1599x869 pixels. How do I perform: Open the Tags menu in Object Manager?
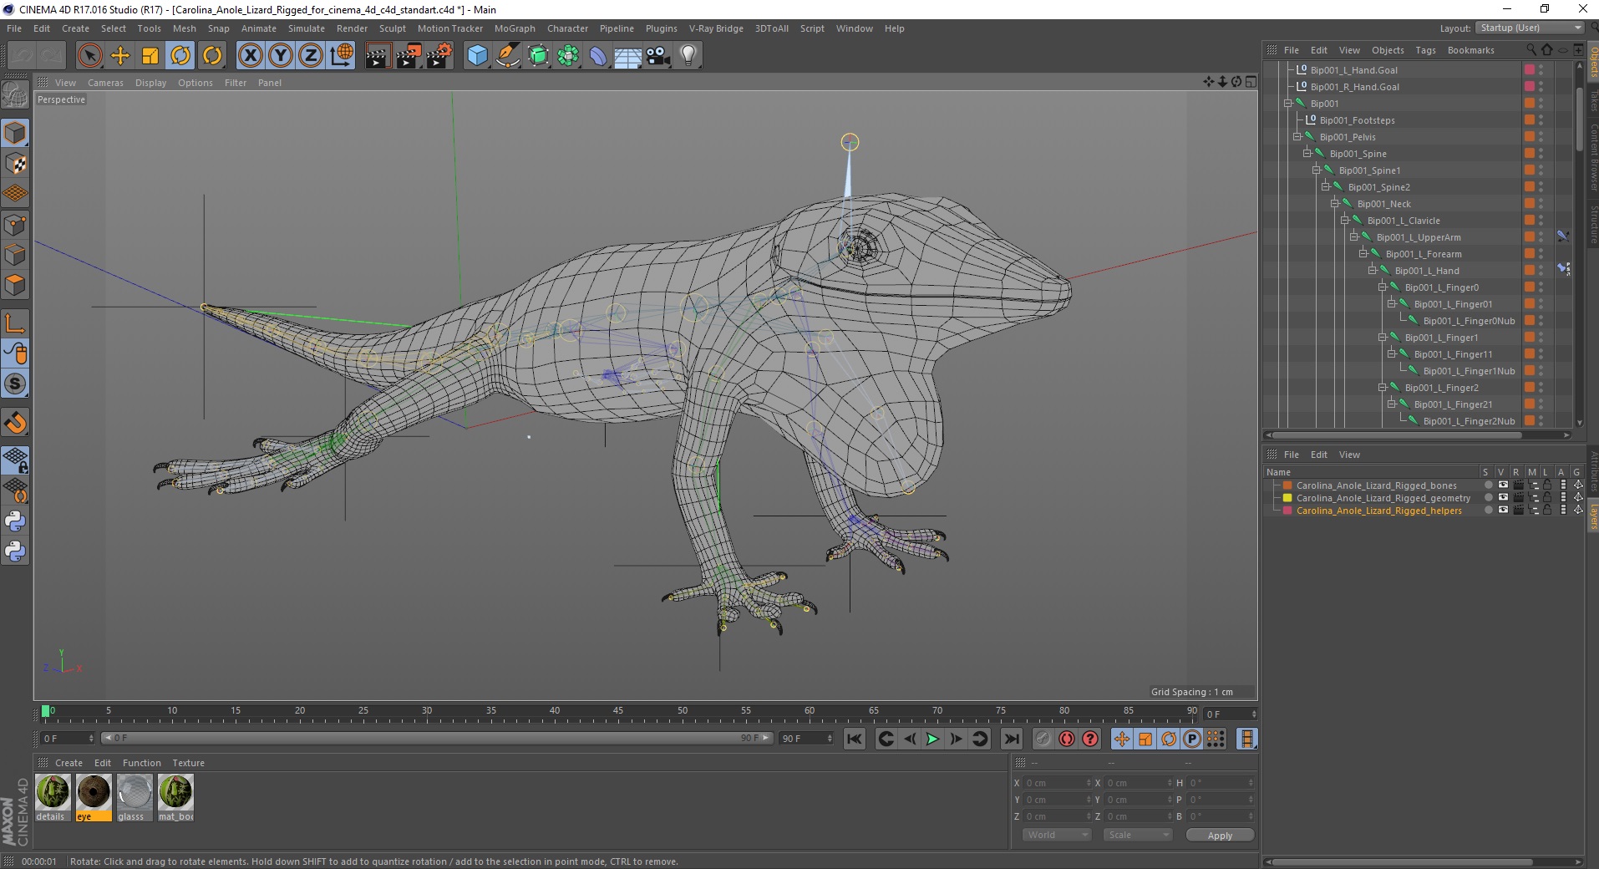pyautogui.click(x=1425, y=50)
